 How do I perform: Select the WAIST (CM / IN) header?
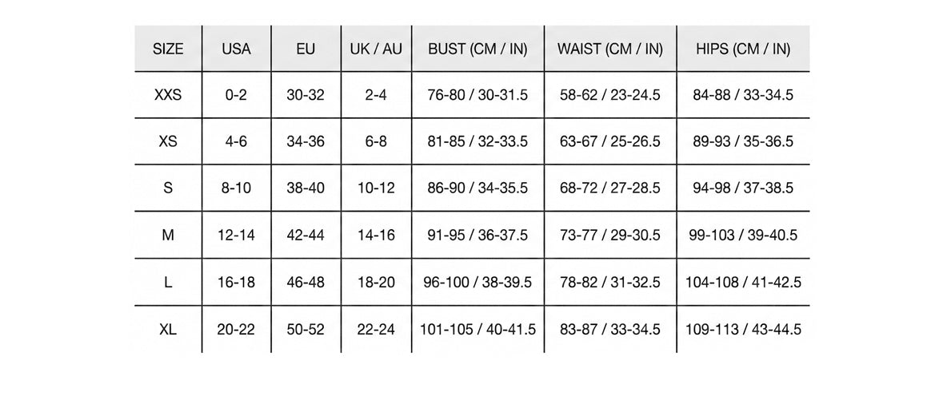point(609,49)
